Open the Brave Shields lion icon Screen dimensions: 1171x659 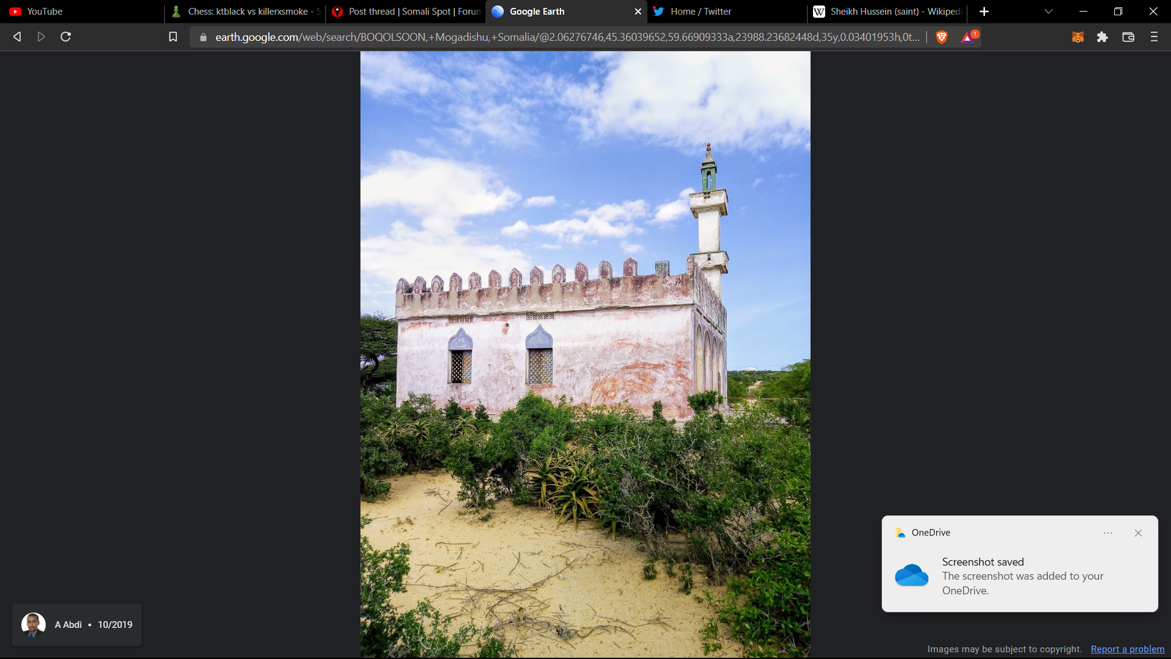tap(942, 37)
